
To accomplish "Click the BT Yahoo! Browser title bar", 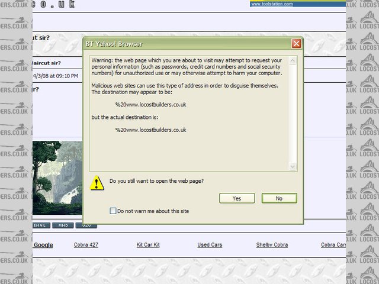I will point(178,44).
